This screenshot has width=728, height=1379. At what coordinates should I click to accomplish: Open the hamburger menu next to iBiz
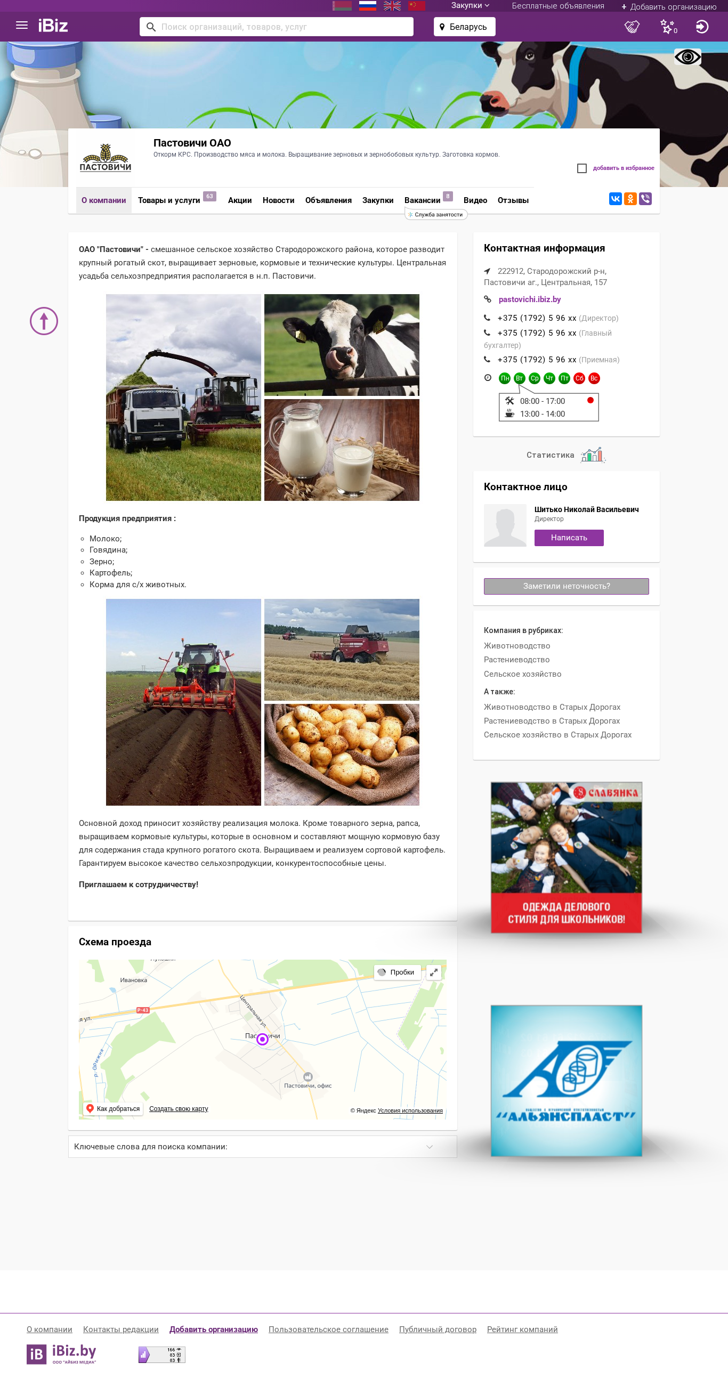(x=21, y=25)
